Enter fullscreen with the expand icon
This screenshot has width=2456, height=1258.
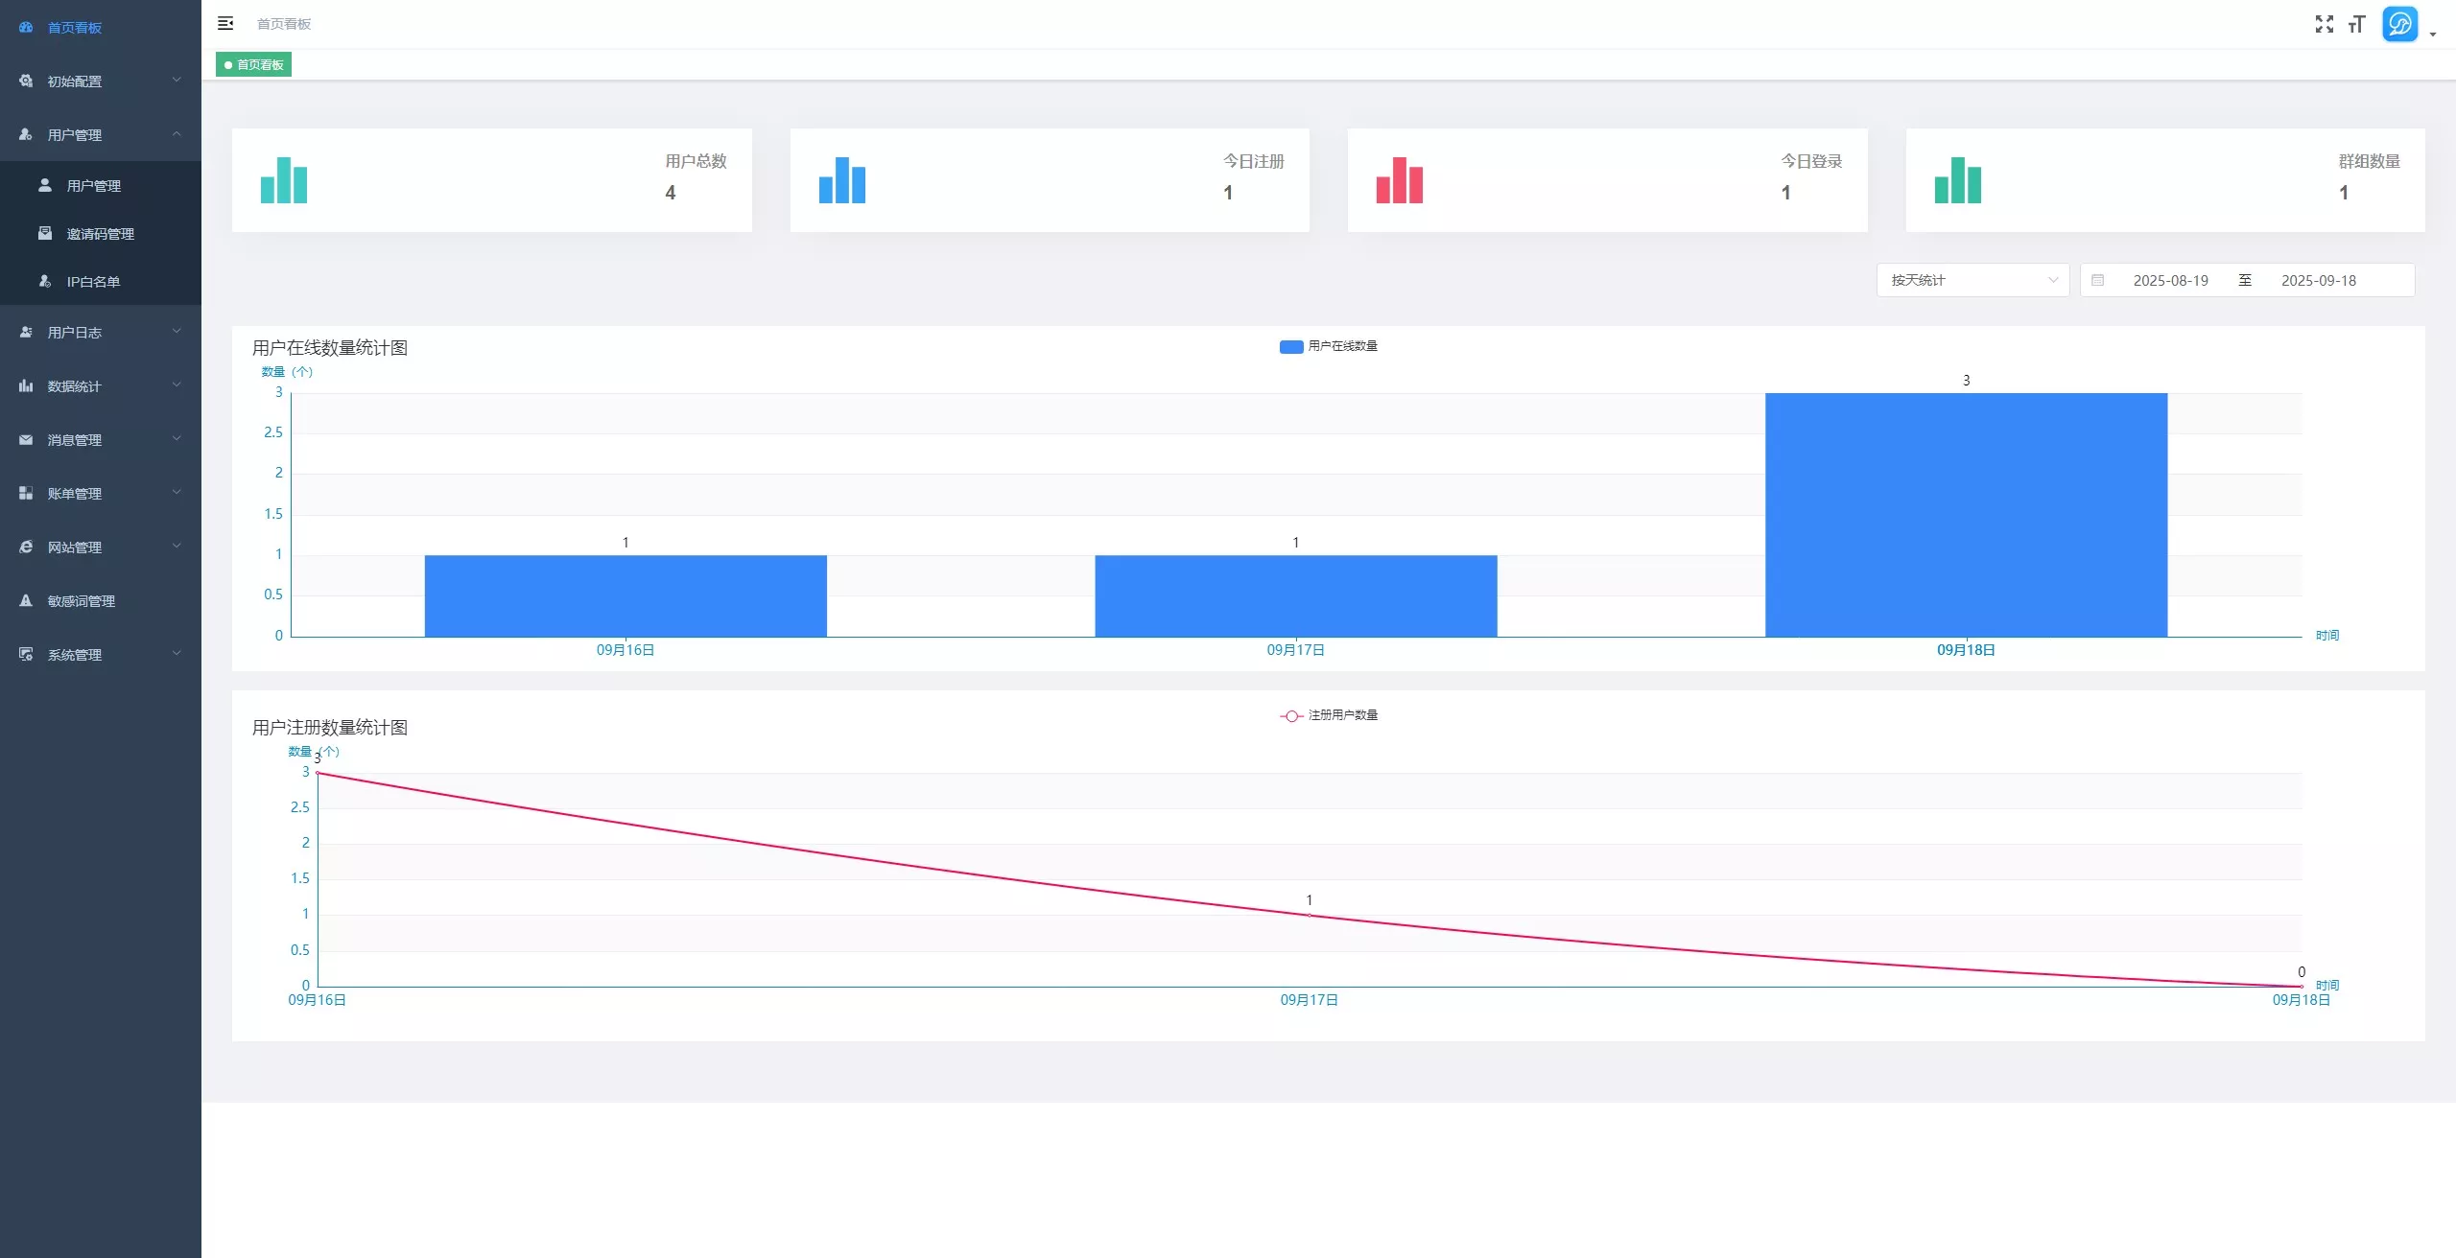click(x=2324, y=24)
